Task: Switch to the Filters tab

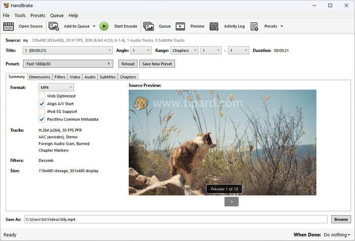Action: (60, 77)
